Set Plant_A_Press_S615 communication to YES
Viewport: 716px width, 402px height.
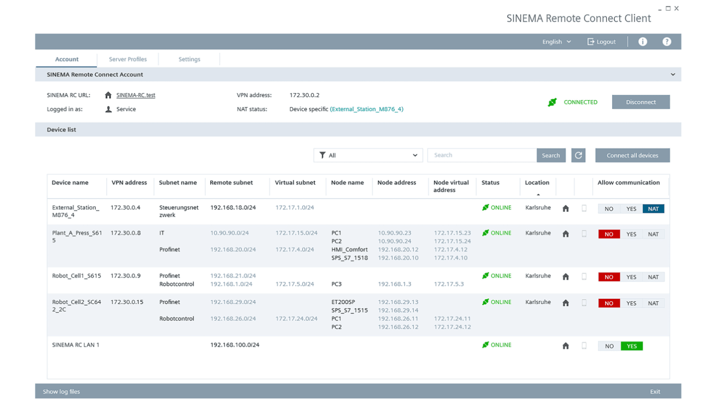[631, 234]
